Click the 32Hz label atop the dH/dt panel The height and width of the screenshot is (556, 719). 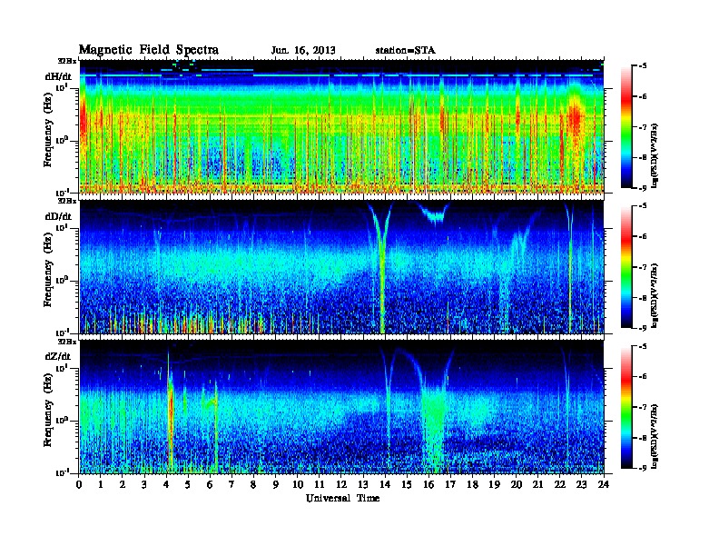coord(67,61)
